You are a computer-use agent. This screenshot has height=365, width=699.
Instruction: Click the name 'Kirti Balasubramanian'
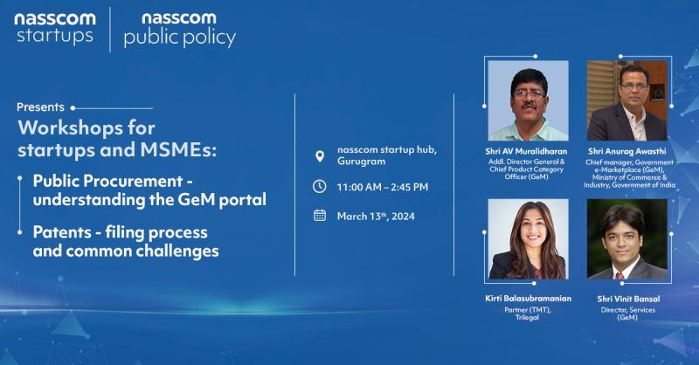pyautogui.click(x=529, y=299)
